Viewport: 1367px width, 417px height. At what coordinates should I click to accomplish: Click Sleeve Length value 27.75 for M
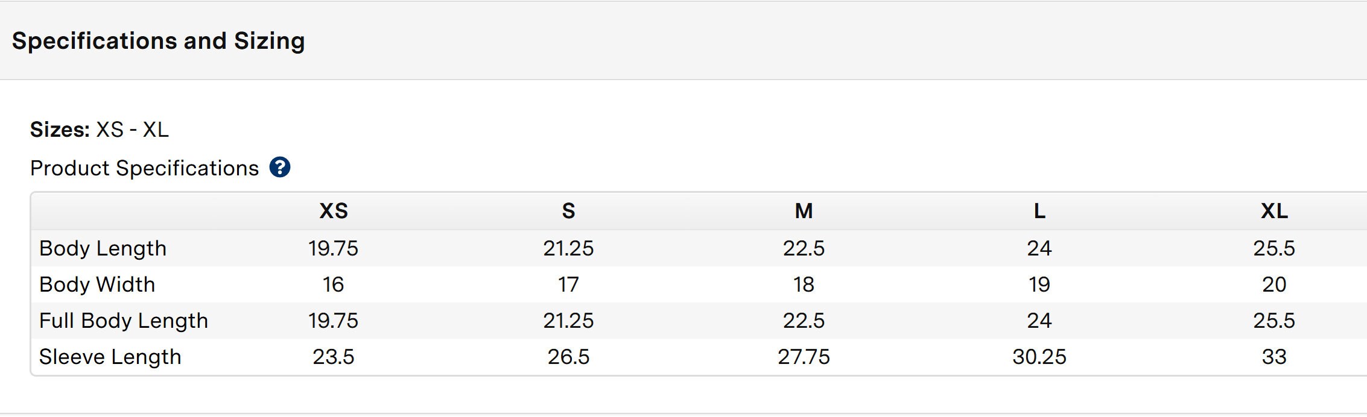click(804, 357)
